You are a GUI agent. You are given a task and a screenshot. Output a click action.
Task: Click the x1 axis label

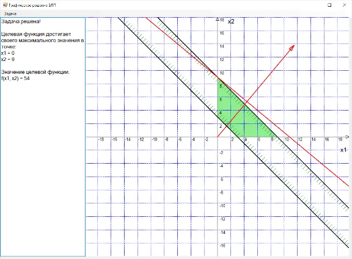pyautogui.click(x=343, y=150)
